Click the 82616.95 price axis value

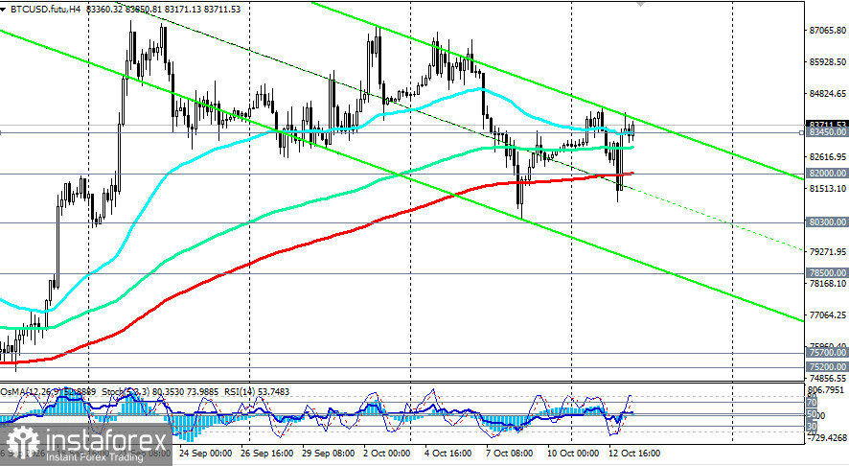coord(827,156)
